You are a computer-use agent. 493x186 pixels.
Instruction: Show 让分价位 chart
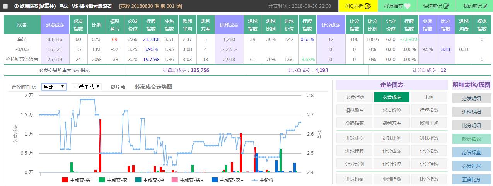pos(392,164)
